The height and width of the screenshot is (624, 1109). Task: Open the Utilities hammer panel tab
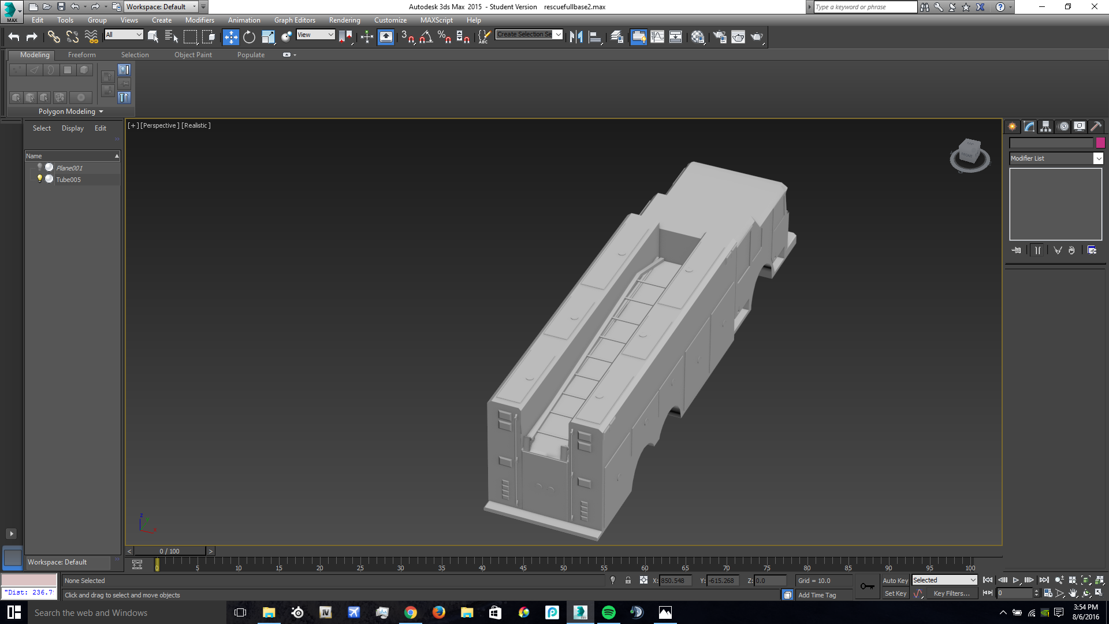[1096, 127]
